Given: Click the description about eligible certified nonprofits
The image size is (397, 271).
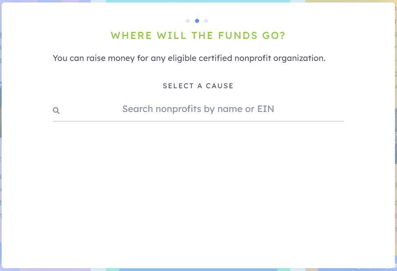Looking at the screenshot, I should [189, 58].
